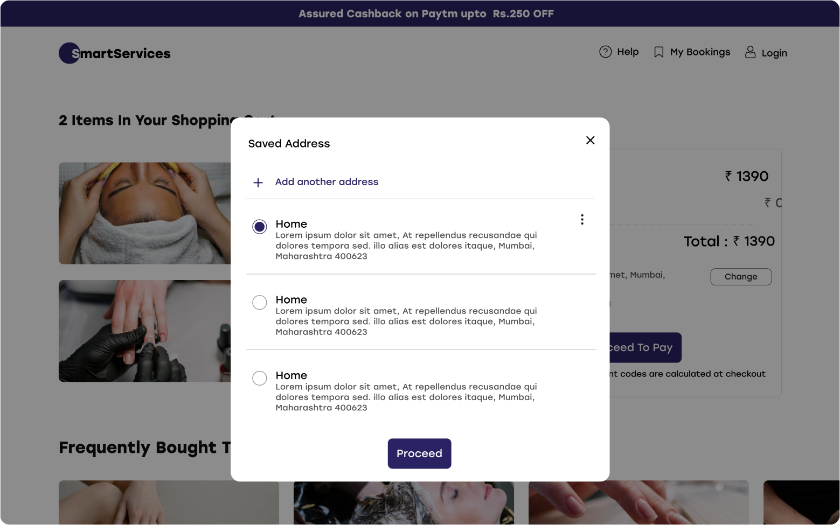Close the Saved Address dialog
Image resolution: width=840 pixels, height=525 pixels.
click(590, 141)
